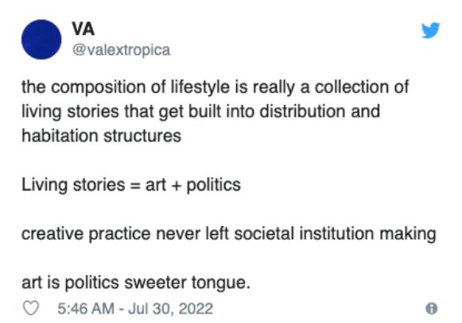Click the word 'lifestyle' in the first line
Screen dimensions: 462x323
[x=200, y=87]
